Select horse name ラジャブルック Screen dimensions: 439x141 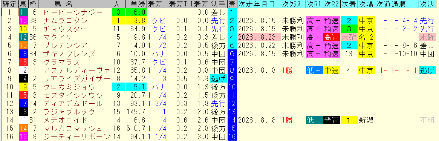coord(69,112)
